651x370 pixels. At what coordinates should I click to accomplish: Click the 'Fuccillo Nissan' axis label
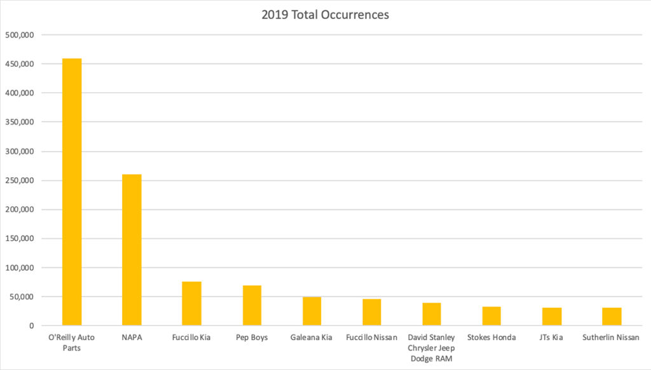pos(371,337)
